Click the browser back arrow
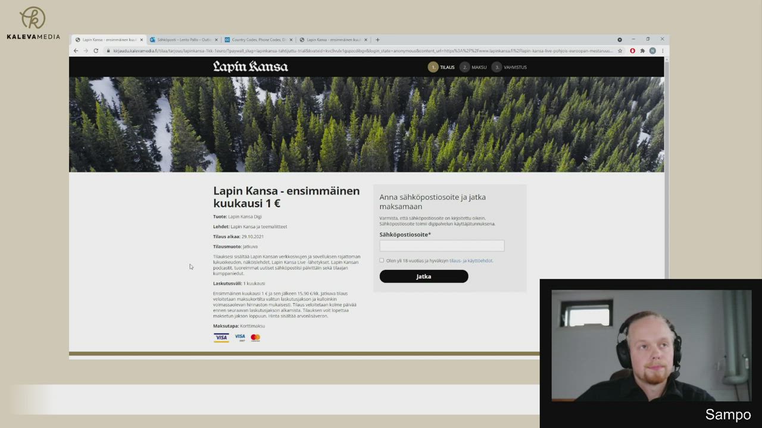 76,51
